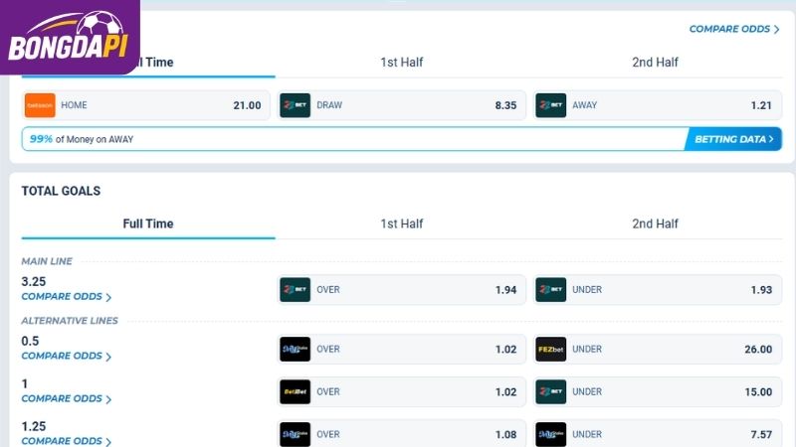
Task: Click the Betsson logo in the HOME odds cell
Action: pyautogui.click(x=40, y=105)
